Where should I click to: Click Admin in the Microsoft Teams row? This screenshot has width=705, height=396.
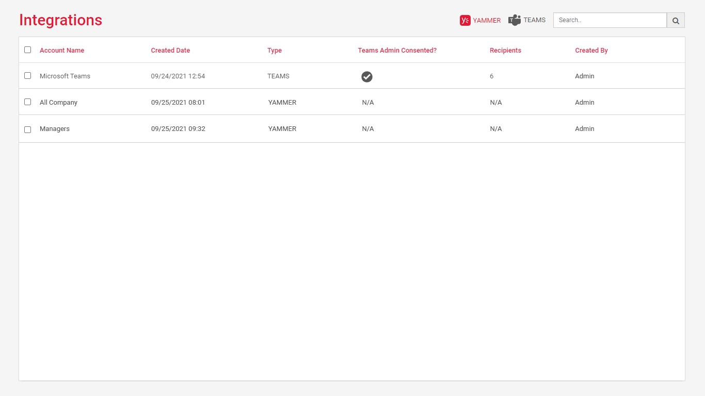pyautogui.click(x=585, y=76)
